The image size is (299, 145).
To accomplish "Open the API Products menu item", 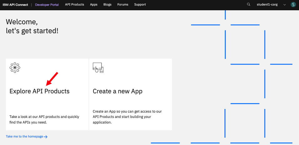I will tap(74, 5).
